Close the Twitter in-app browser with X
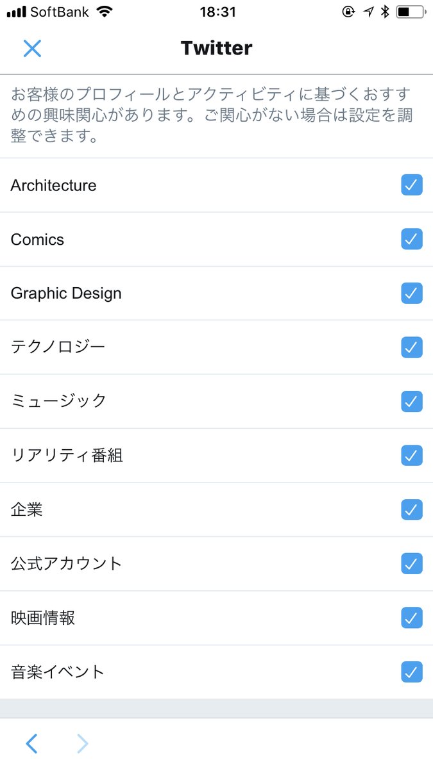This screenshot has width=433, height=769. [32, 48]
